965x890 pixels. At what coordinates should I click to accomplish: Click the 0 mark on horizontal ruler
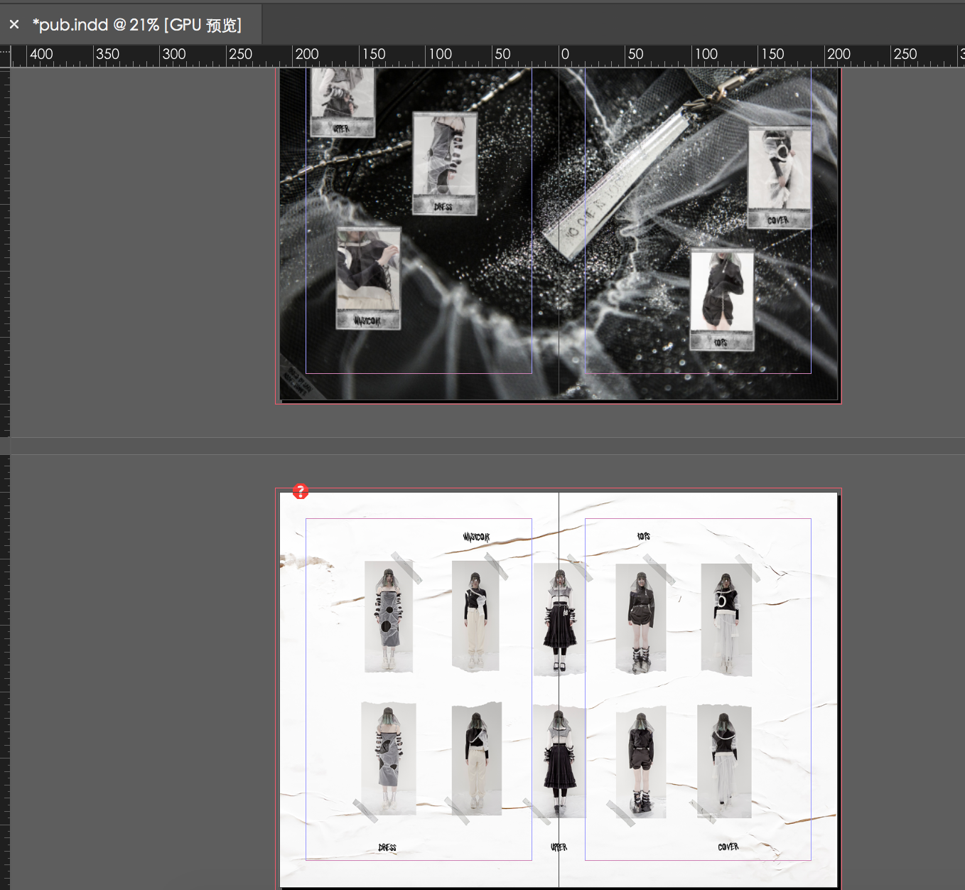pos(565,55)
